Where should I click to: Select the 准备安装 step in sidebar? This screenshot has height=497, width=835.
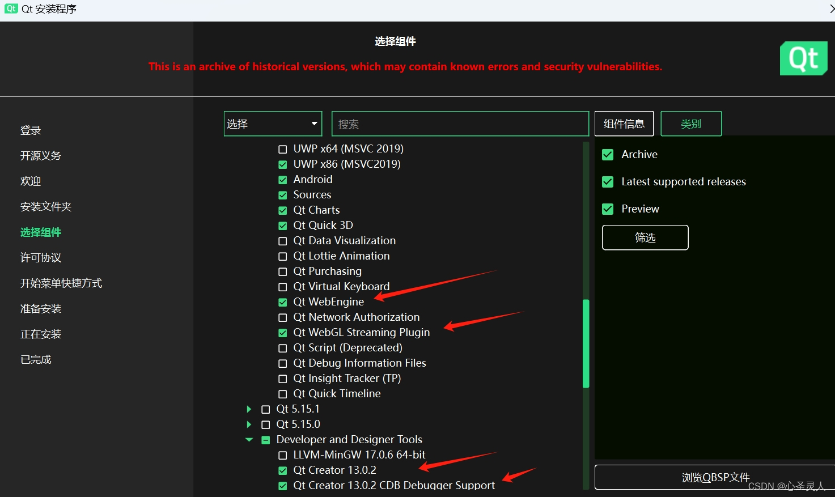coord(41,309)
